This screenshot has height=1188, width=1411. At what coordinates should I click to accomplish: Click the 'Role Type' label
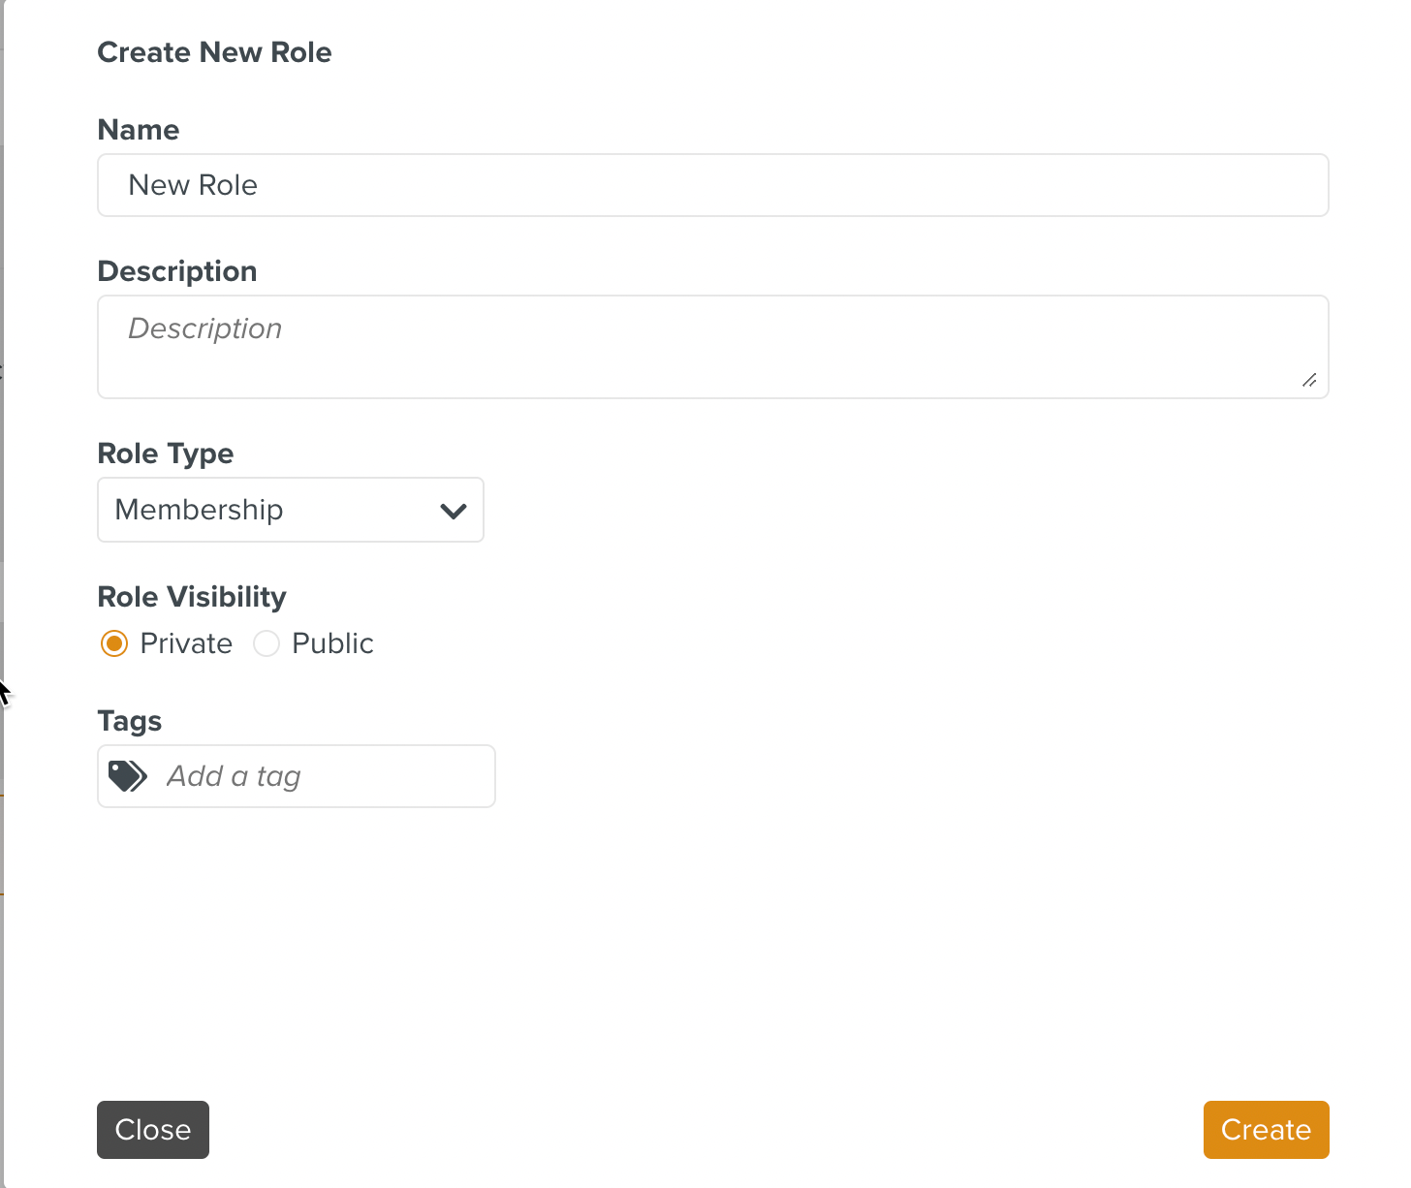[x=166, y=453]
